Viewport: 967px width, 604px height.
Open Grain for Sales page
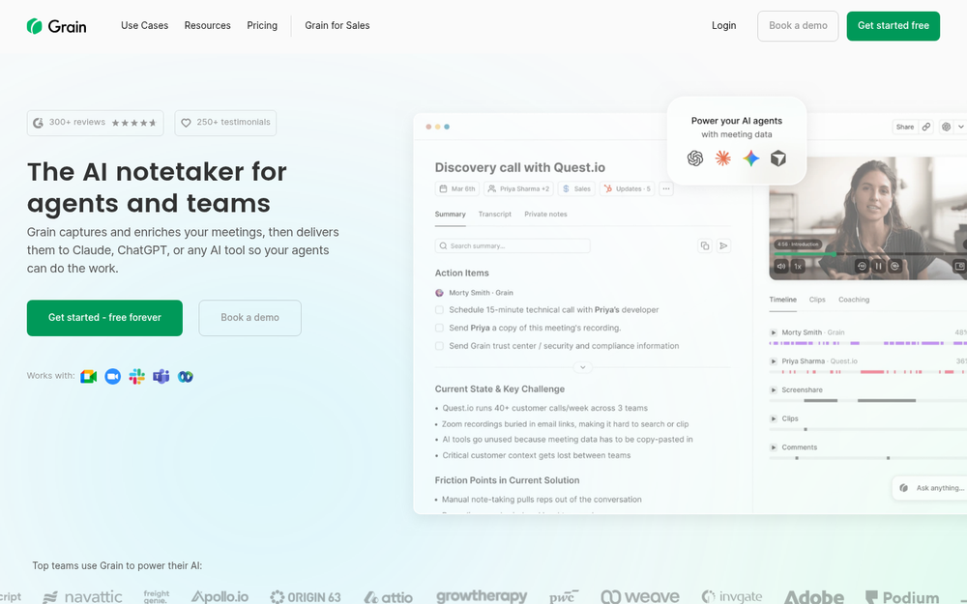point(337,25)
